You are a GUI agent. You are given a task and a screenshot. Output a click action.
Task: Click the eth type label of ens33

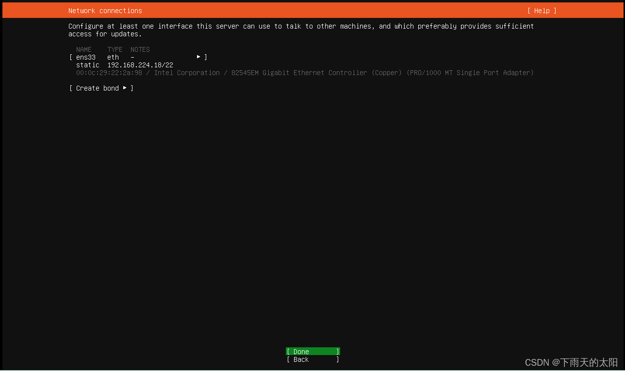coord(113,57)
